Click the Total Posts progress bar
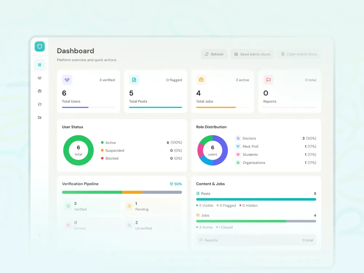Viewport: 364px width, 273px height. 155,107
